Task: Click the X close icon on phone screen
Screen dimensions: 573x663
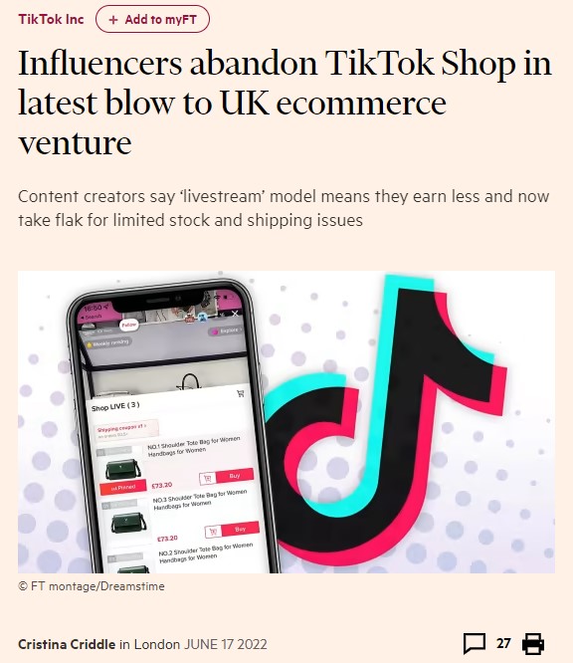Action: (236, 314)
